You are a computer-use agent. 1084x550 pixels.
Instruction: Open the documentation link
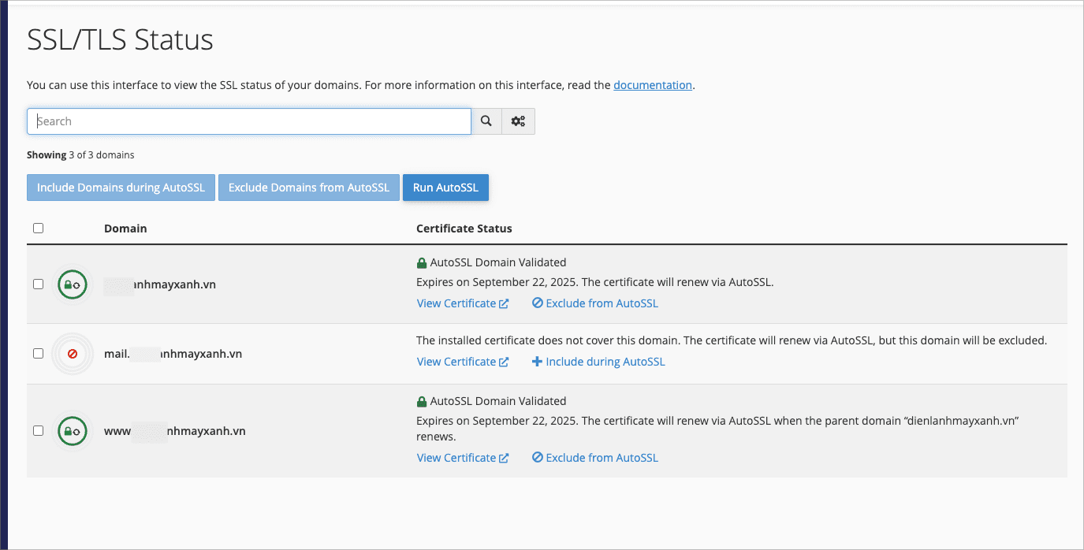[x=652, y=85]
